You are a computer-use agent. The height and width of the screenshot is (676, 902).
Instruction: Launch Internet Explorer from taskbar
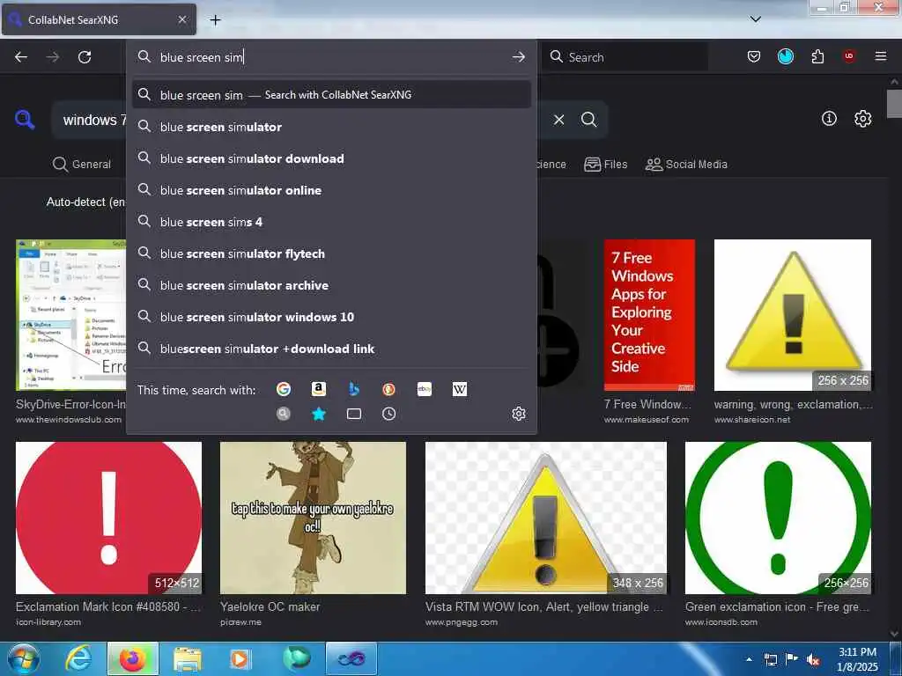78,658
